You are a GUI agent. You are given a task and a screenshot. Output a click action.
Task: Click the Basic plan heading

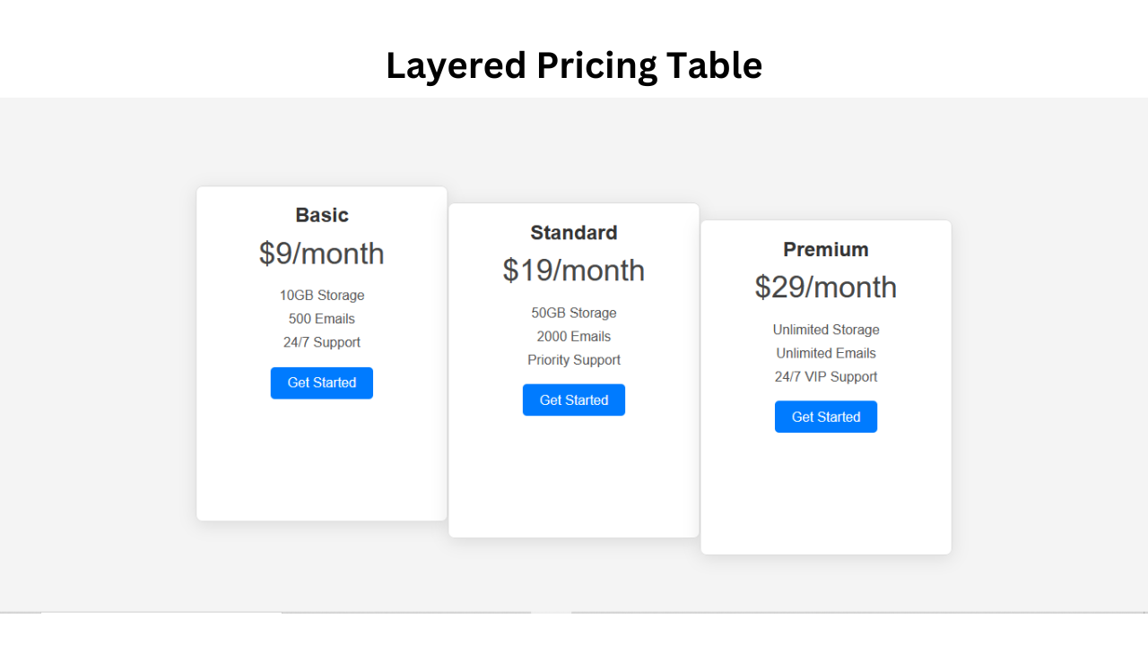click(x=321, y=215)
